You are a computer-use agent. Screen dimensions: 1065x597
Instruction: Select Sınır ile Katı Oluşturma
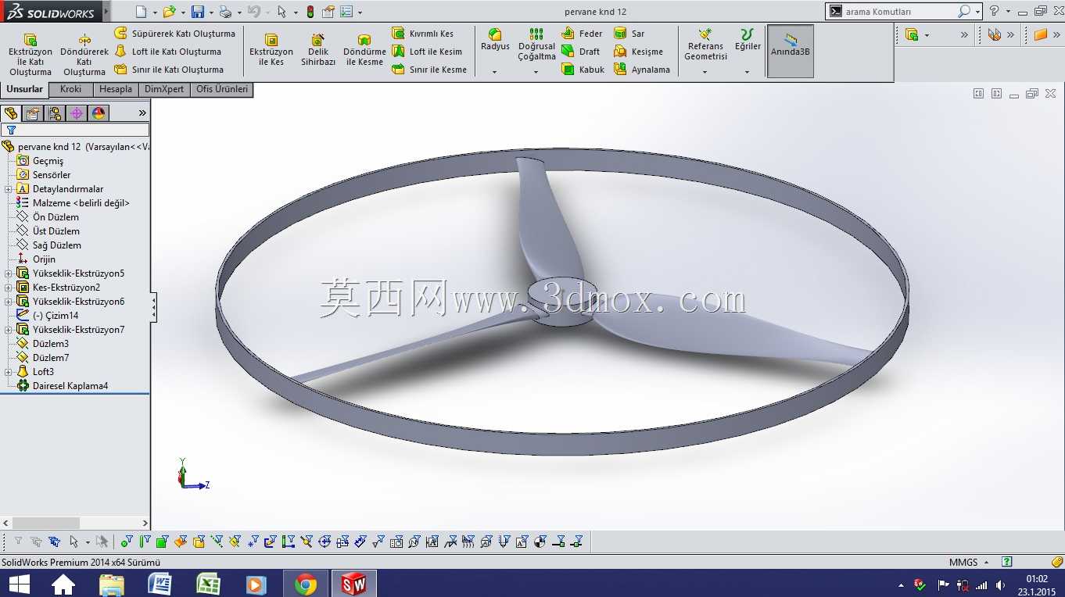169,70
